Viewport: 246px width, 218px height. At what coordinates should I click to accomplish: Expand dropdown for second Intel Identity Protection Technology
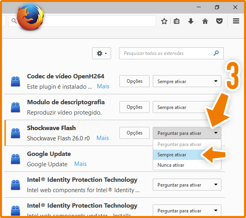(187, 210)
